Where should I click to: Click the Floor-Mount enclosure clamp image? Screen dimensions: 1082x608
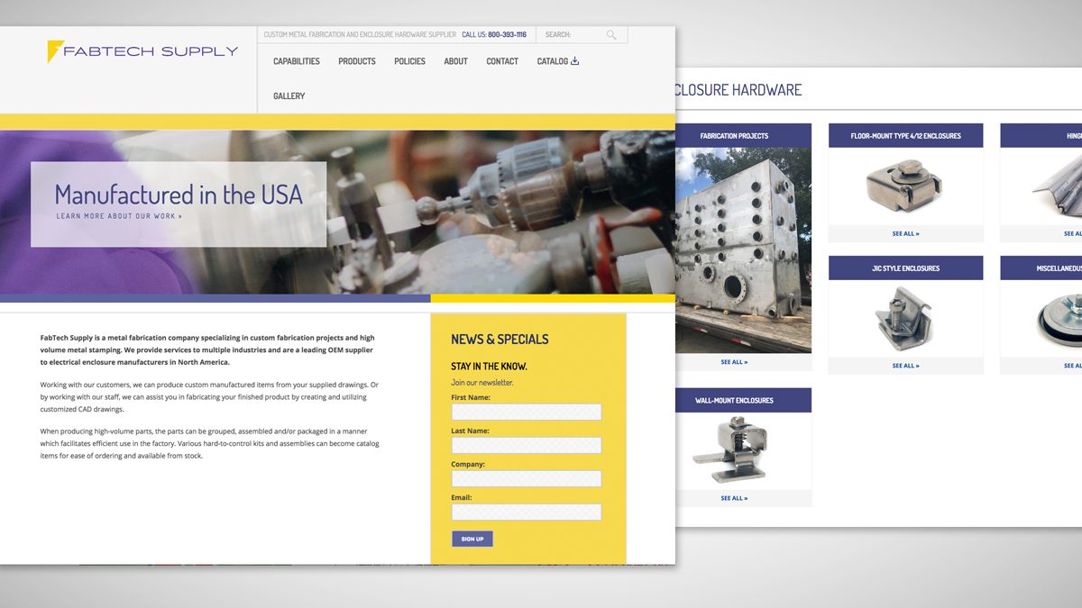pos(905,186)
